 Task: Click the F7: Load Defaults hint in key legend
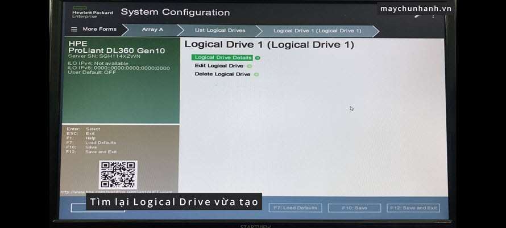pos(90,143)
